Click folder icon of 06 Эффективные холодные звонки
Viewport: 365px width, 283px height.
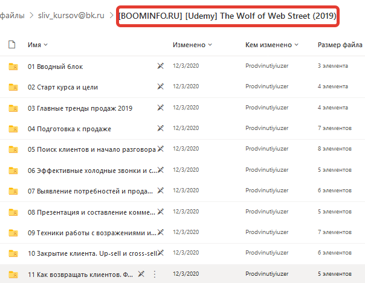point(13,171)
